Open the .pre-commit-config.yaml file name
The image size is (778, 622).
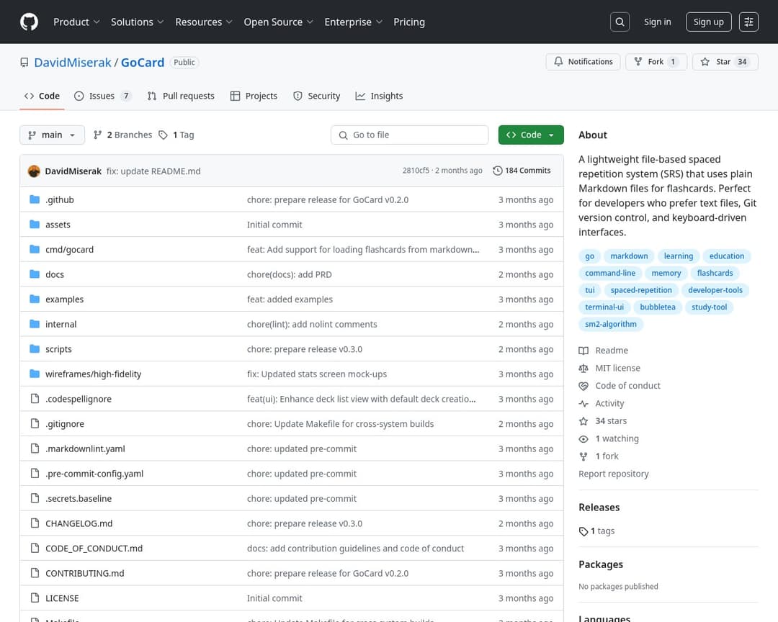click(x=94, y=474)
